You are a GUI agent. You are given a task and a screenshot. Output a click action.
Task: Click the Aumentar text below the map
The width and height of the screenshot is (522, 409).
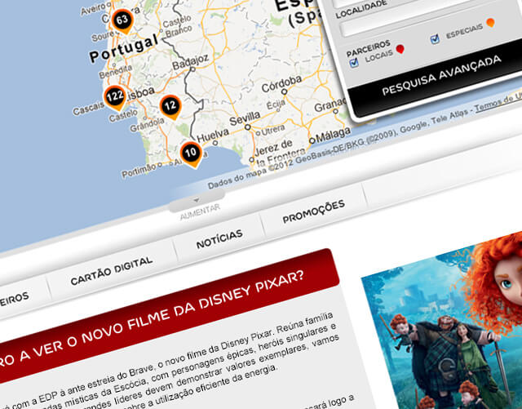coord(200,212)
